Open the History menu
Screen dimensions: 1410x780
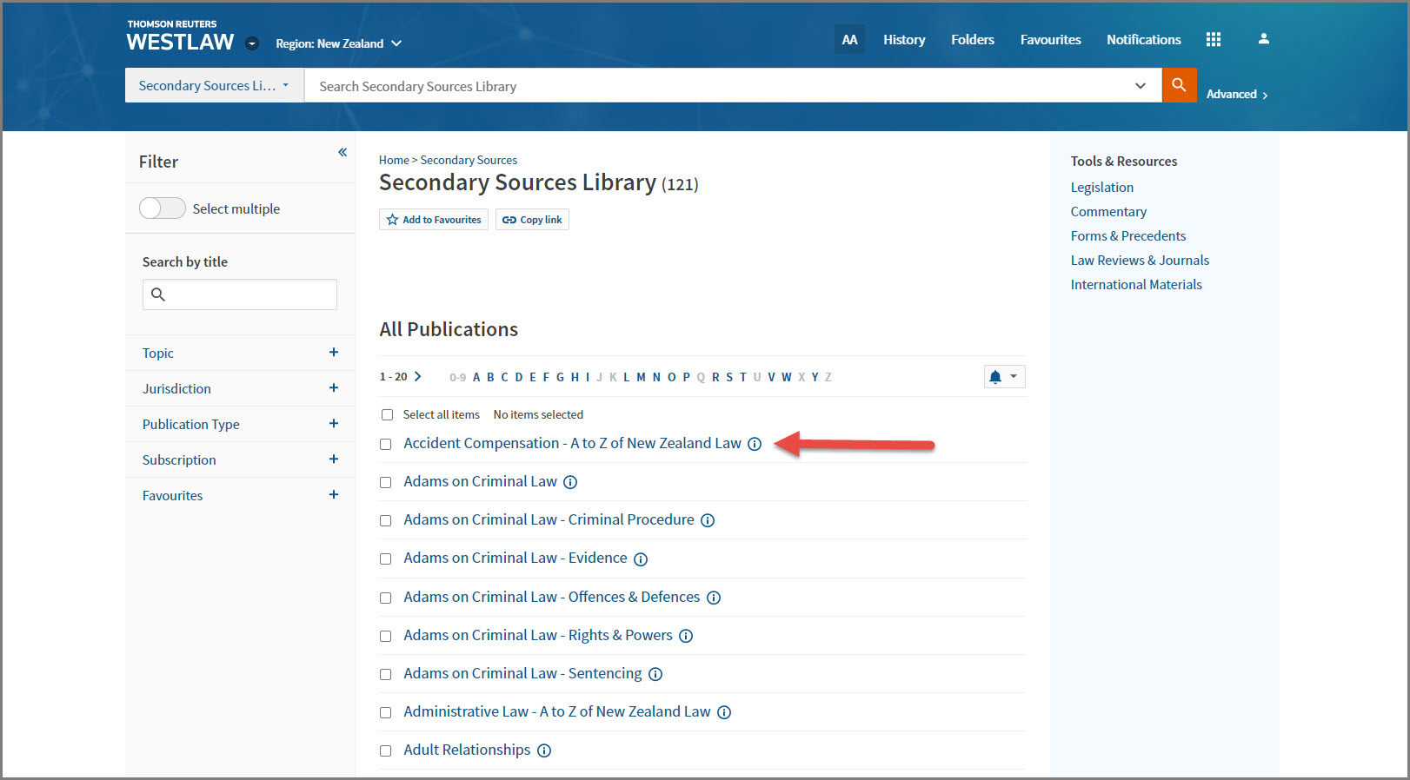coord(904,40)
